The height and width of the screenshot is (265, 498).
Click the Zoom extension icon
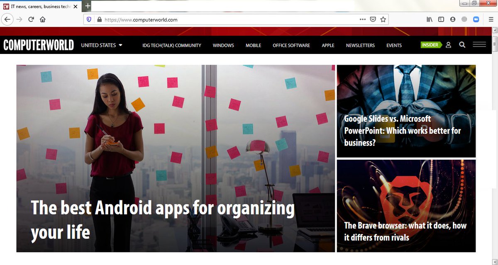(476, 19)
